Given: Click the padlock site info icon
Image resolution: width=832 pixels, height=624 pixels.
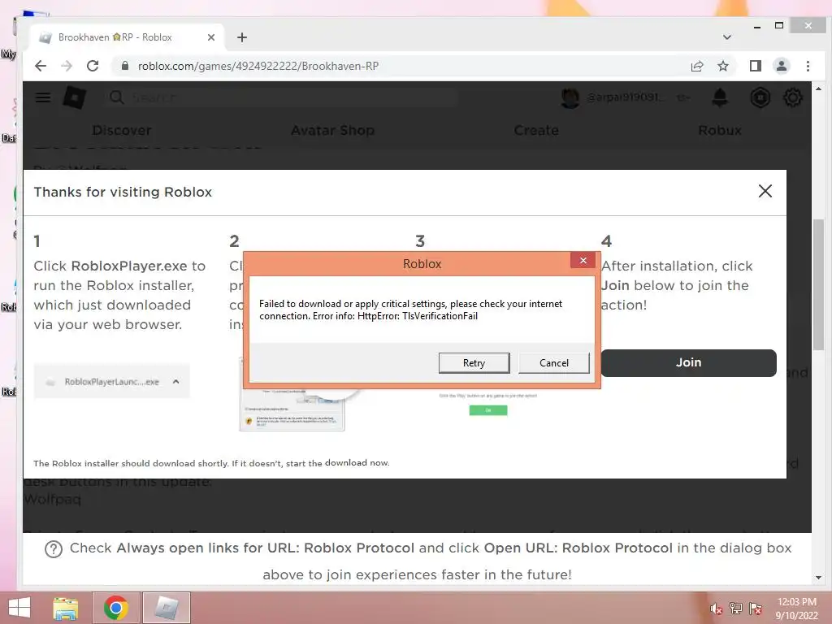Looking at the screenshot, I should coord(124,66).
